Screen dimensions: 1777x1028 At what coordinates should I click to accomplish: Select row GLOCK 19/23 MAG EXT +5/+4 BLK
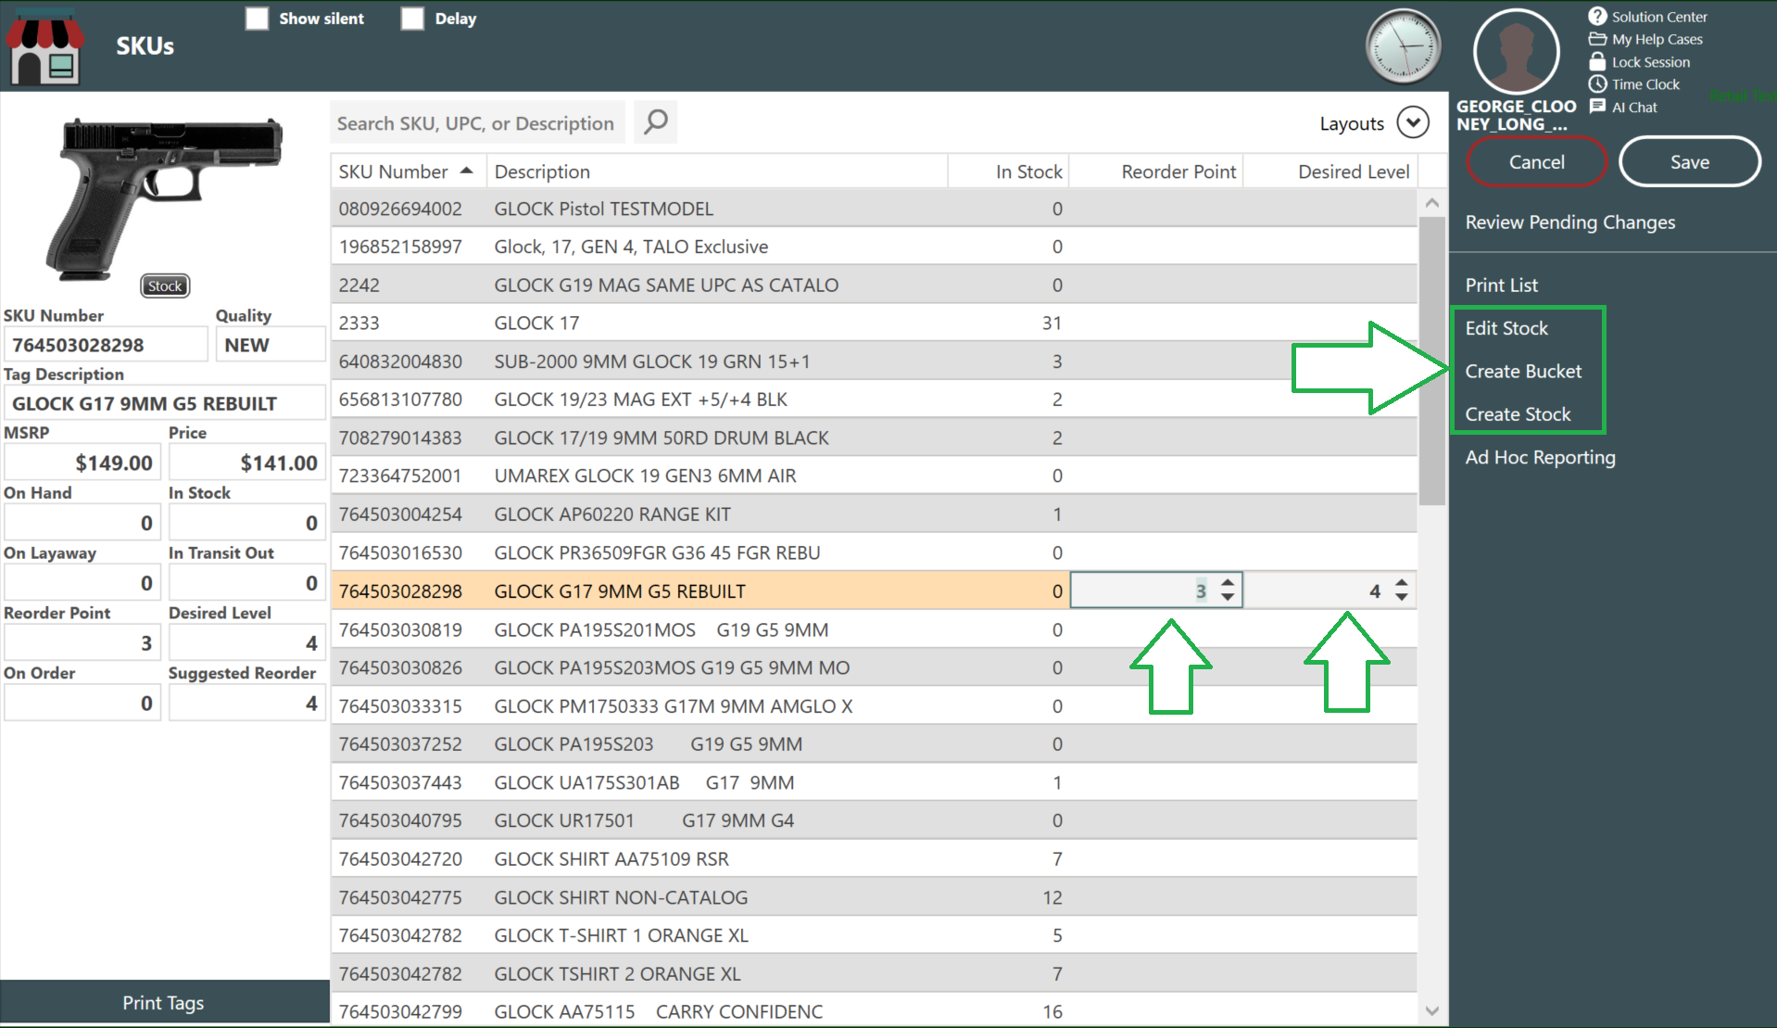[874, 400]
